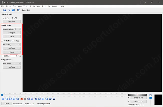Start playback with the Play button

(x=3, y=99)
